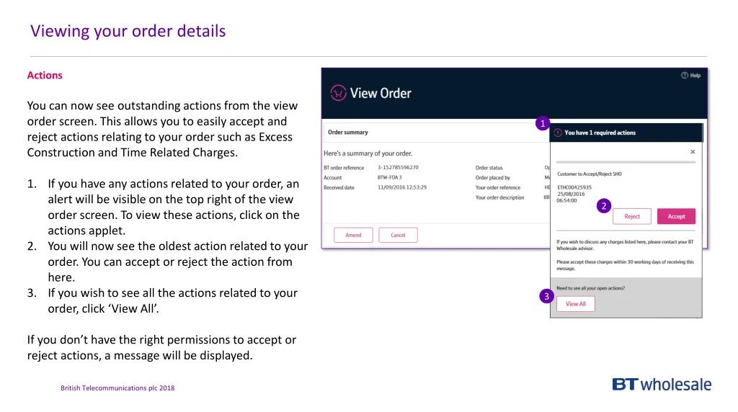Click the Help question mark icon
This screenshot has width=738, height=412.
(685, 76)
